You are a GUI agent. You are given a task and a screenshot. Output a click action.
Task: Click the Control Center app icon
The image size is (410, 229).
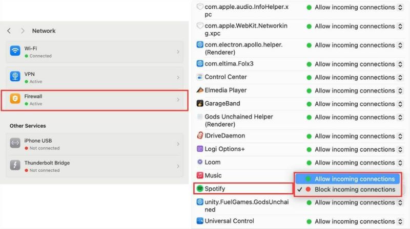click(x=200, y=77)
